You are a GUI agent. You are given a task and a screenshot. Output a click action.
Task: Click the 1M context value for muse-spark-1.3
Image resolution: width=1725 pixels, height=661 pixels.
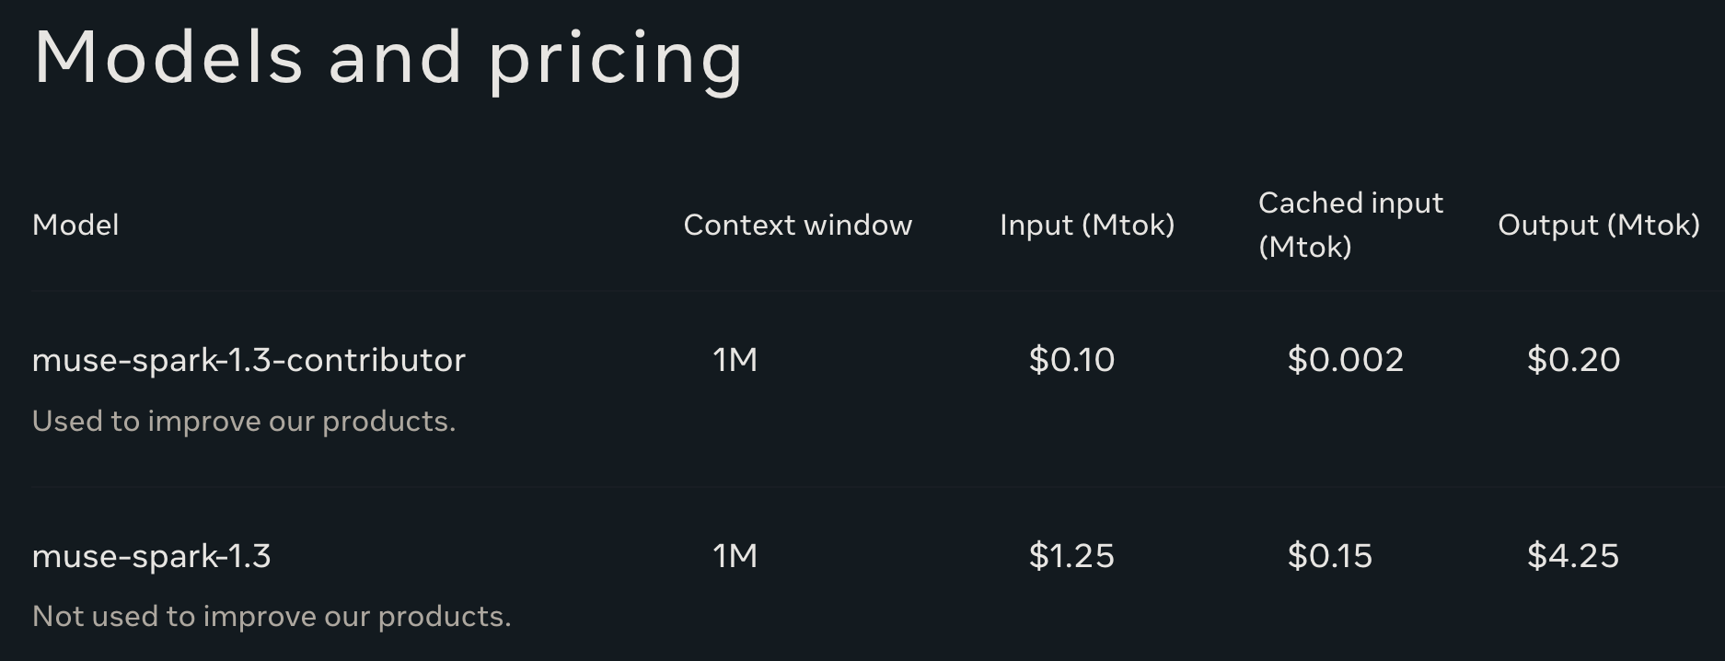click(x=735, y=556)
